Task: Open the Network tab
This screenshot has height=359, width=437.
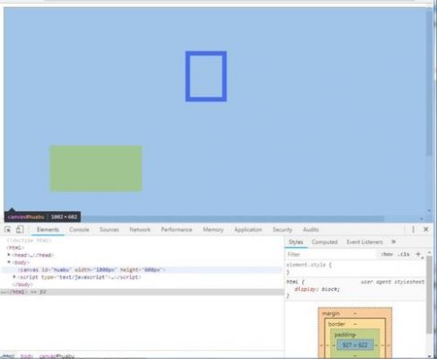Action: [140, 230]
